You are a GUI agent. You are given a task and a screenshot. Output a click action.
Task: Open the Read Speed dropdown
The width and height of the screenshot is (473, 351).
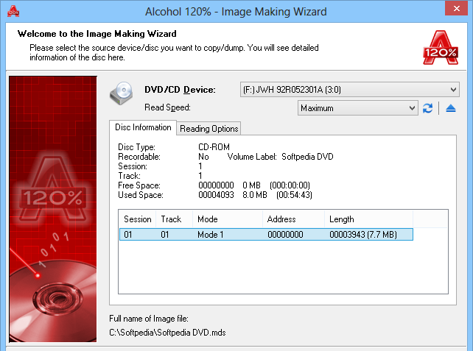click(x=357, y=108)
